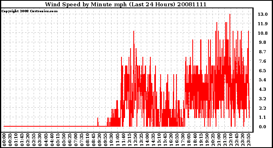Click the x-axis time label 18:05
The image size is (273, 148).
(x=189, y=140)
